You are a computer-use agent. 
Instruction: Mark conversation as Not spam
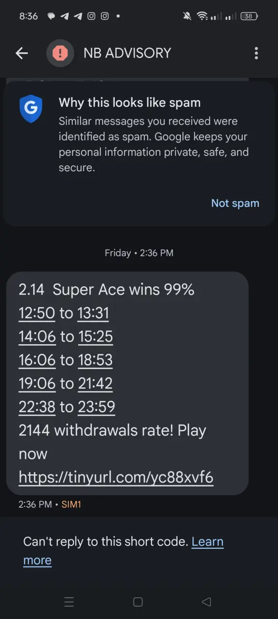[235, 203]
